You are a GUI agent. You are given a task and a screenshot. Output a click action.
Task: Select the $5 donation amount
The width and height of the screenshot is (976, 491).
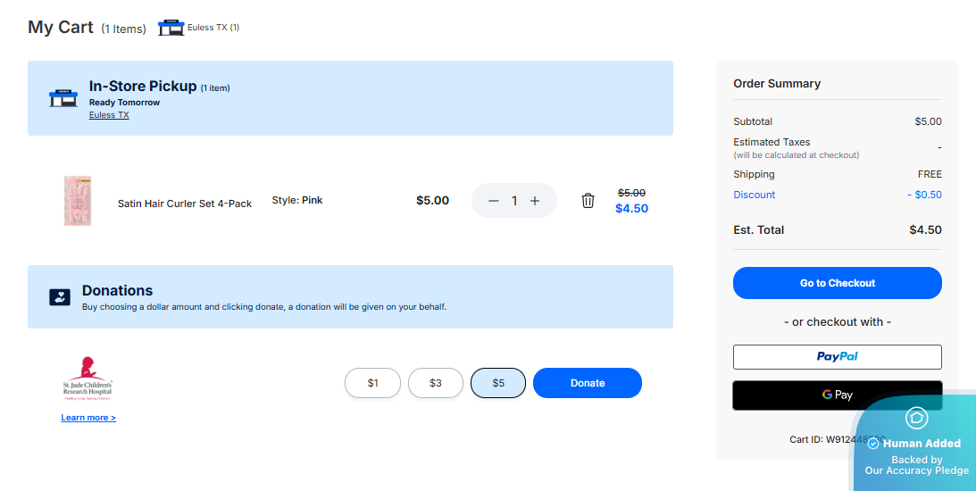[498, 383]
